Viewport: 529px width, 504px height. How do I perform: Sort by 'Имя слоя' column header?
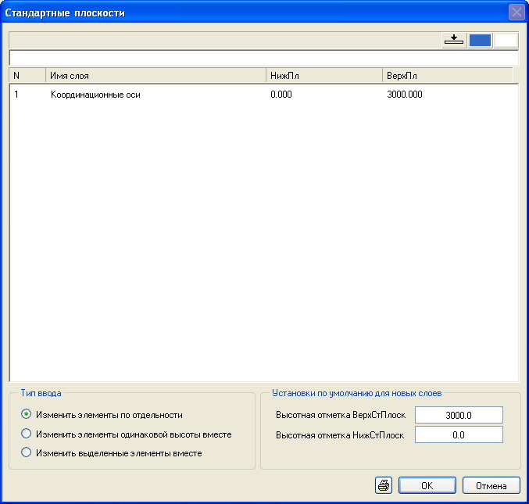pyautogui.click(x=155, y=76)
